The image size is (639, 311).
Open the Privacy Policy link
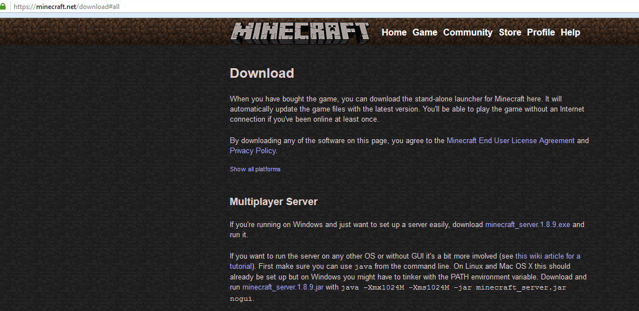coord(252,151)
